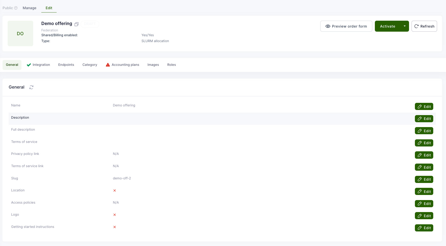Edit the Location setting

tap(424, 192)
